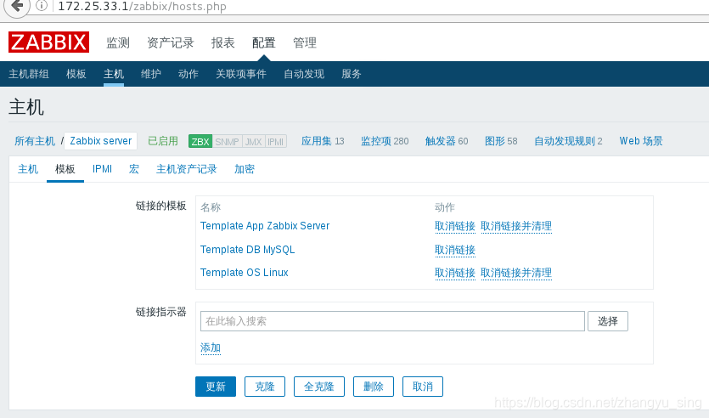709x418 pixels.
Task: Go to 主机群组 submenu
Action: [x=29, y=74]
